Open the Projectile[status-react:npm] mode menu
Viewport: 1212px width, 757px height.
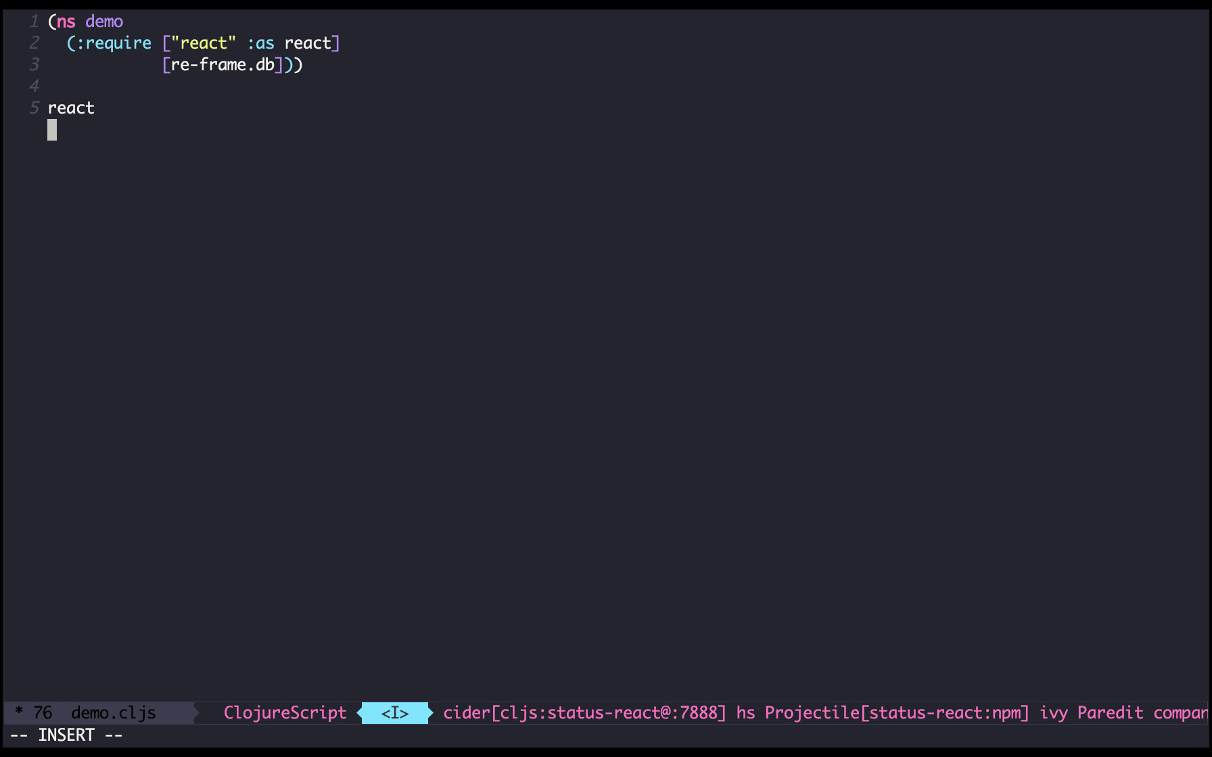897,713
